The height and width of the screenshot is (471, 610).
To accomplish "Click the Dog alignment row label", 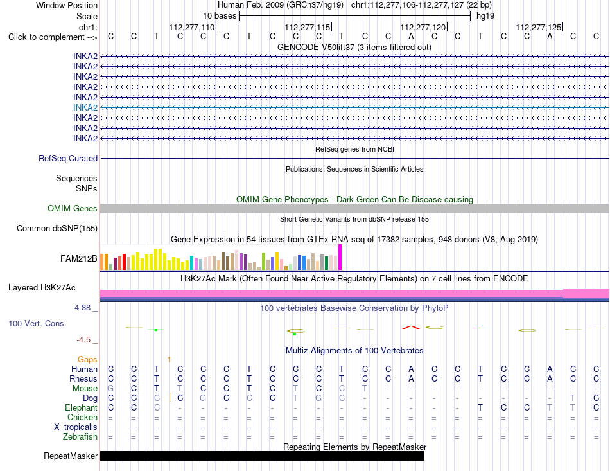I will 91,398.
